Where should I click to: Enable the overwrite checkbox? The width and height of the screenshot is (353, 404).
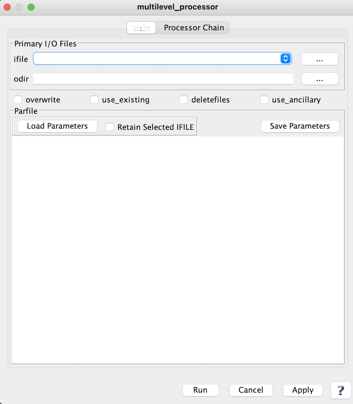coord(18,100)
